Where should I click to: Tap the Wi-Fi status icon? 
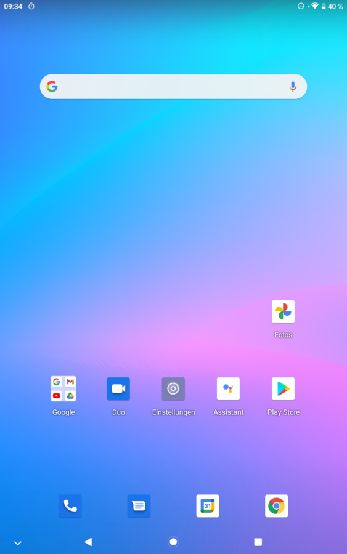(x=314, y=6)
